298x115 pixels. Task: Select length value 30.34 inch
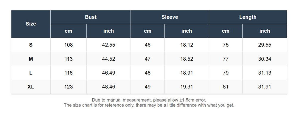point(265,59)
